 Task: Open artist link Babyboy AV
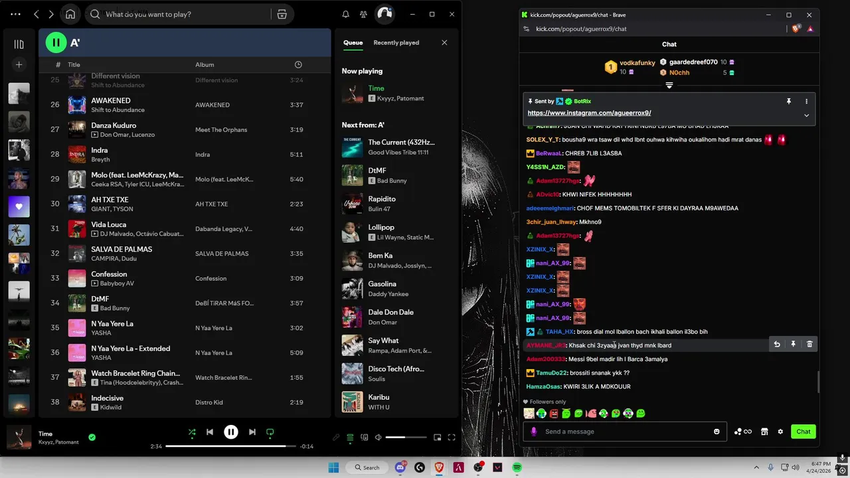click(117, 283)
